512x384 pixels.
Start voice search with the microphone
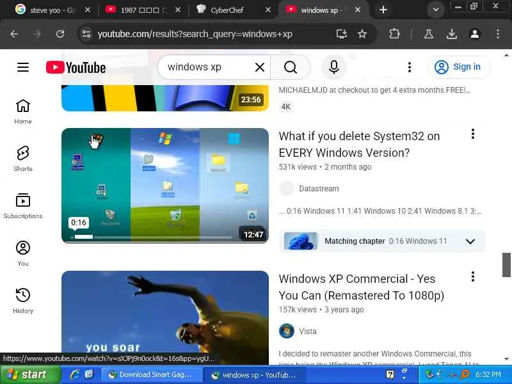[x=333, y=67]
